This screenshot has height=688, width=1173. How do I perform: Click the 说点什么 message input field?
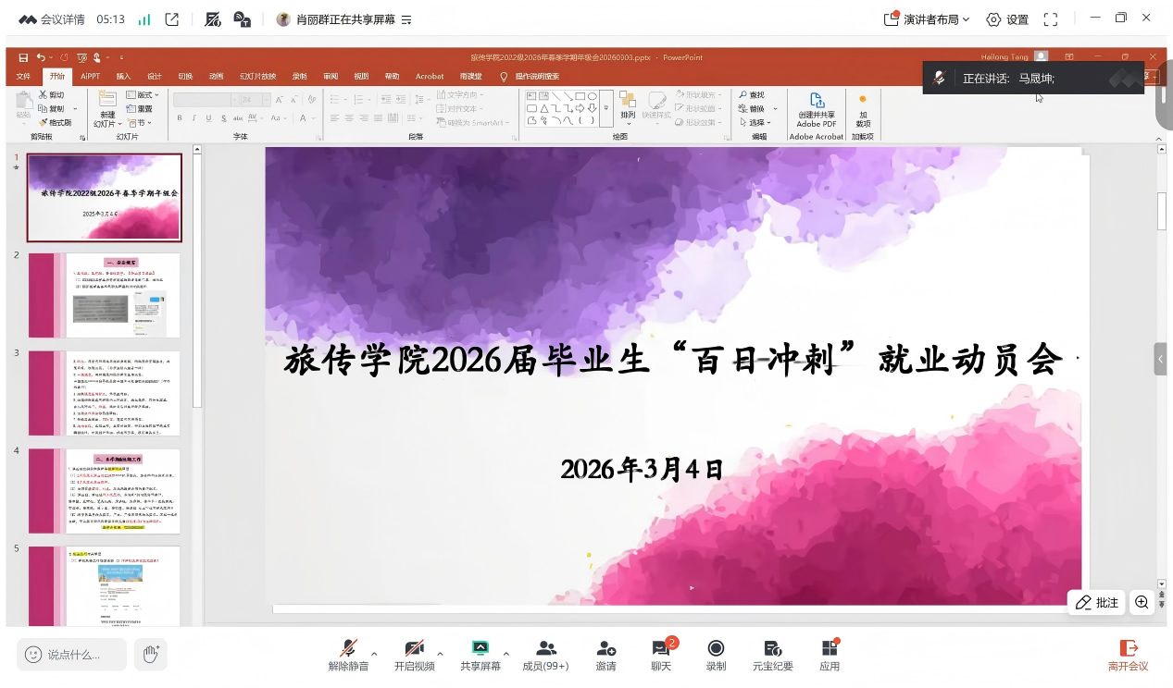click(72, 655)
